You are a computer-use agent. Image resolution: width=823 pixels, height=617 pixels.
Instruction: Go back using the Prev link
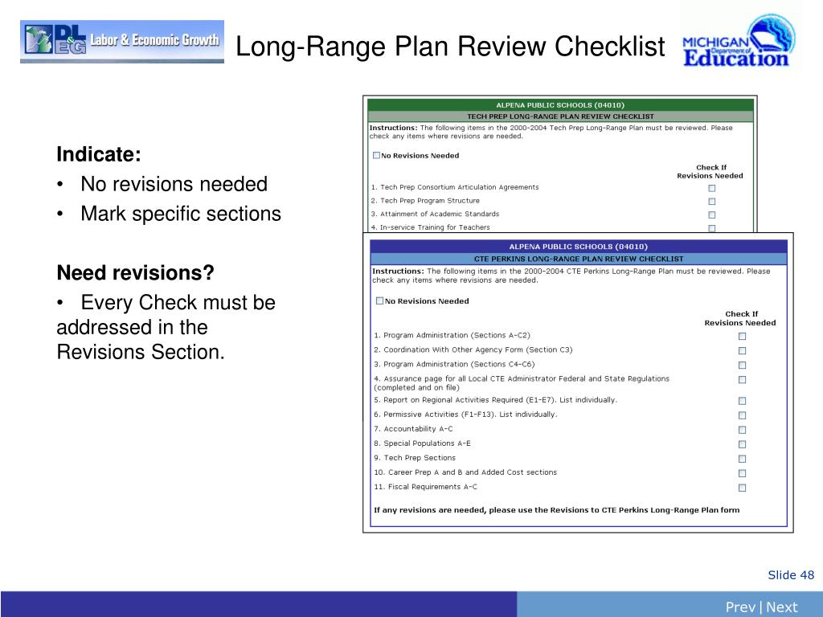740,607
